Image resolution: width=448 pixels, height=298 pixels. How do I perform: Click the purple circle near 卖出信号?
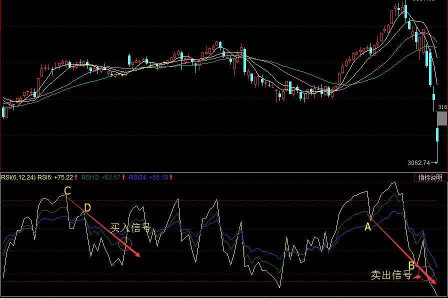click(425, 273)
